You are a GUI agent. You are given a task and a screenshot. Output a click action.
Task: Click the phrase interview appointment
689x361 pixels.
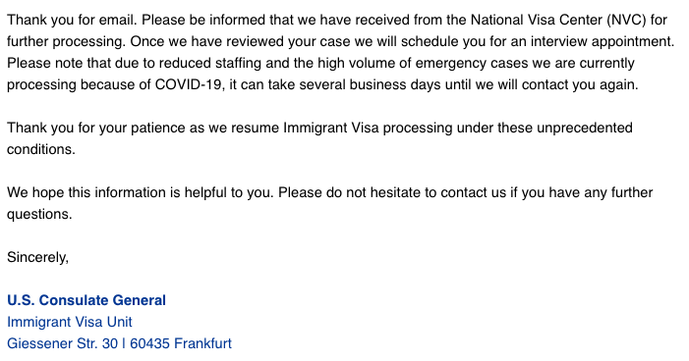click(603, 41)
